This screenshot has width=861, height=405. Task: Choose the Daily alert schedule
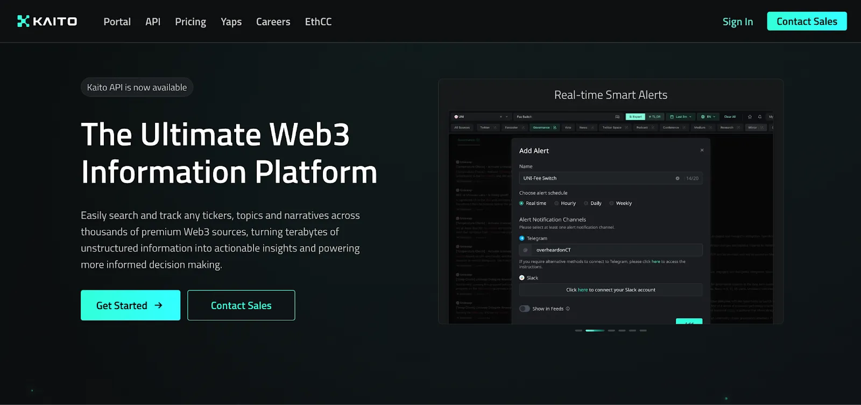[x=592, y=204]
